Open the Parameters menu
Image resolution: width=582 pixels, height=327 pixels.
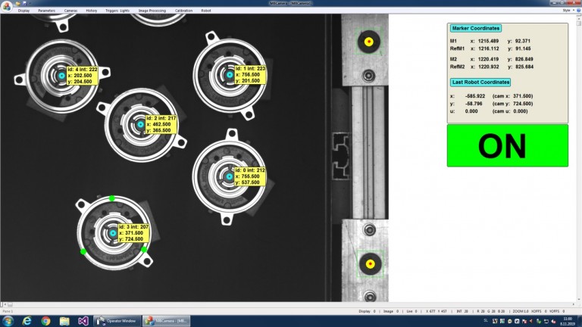point(47,11)
